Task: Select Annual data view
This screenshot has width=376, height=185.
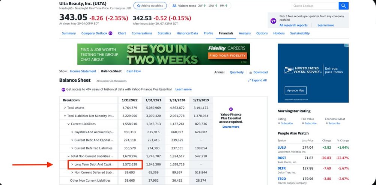Action: tap(220, 72)
